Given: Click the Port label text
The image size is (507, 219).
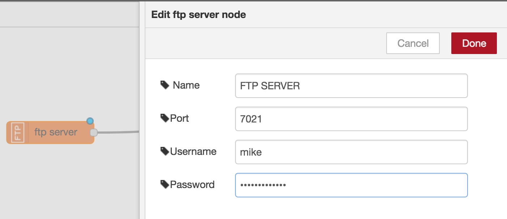Looking at the screenshot, I should (179, 118).
